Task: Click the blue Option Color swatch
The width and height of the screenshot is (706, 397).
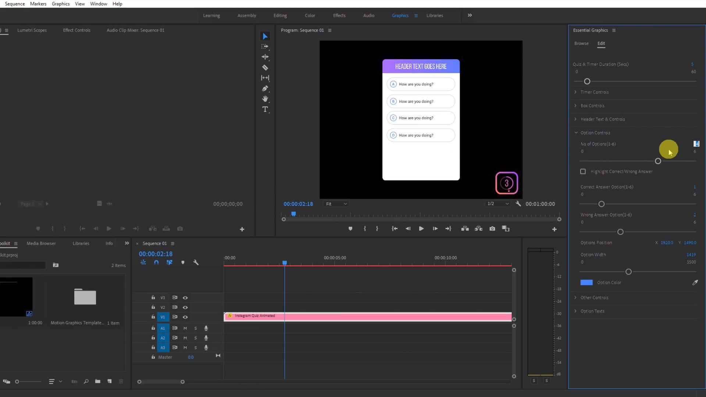Action: (586, 282)
